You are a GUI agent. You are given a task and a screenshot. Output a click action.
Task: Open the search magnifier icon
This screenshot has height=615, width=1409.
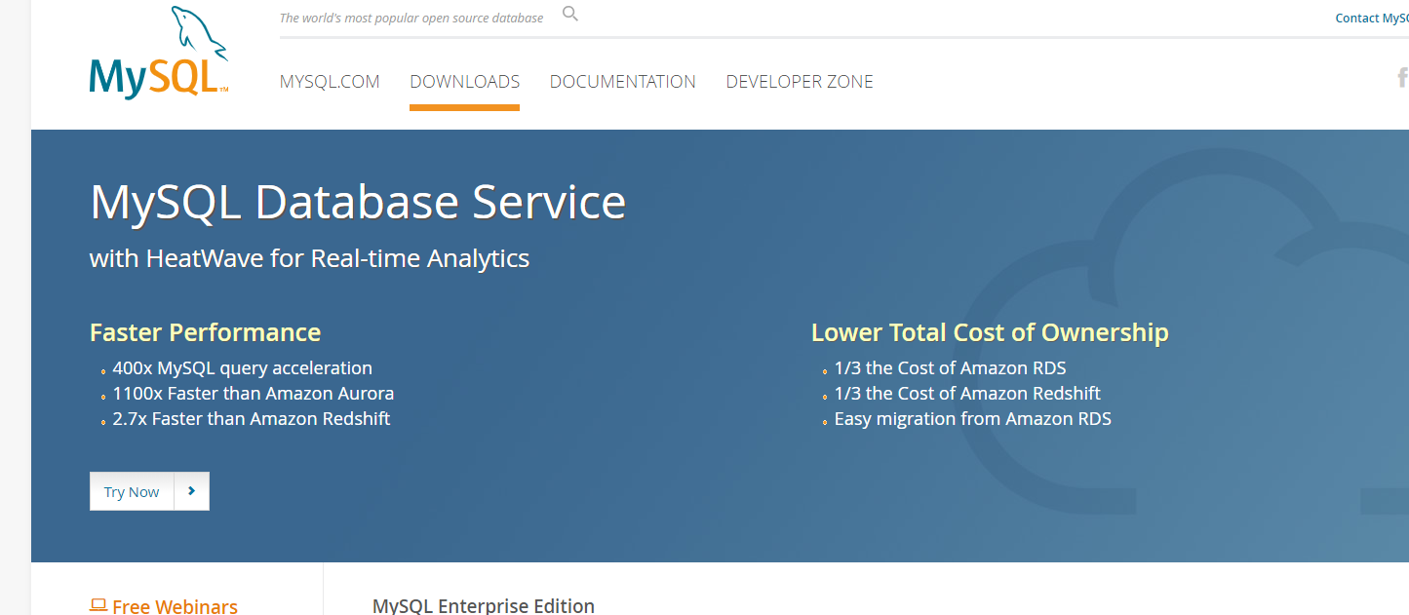570,14
